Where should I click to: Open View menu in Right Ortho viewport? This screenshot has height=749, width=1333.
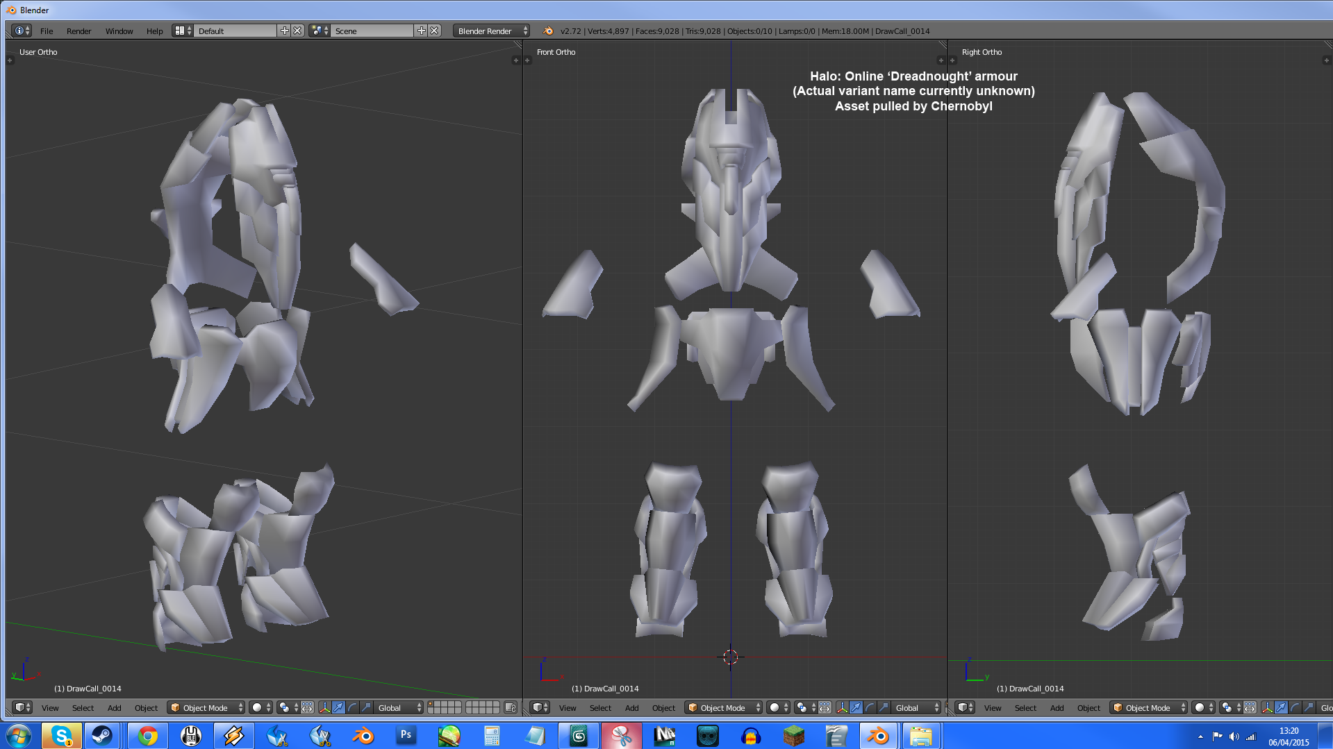(993, 708)
